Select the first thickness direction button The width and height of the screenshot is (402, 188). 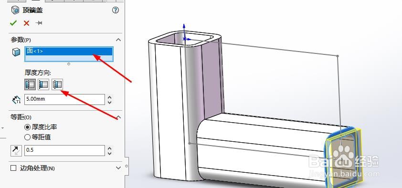pyautogui.click(x=30, y=84)
